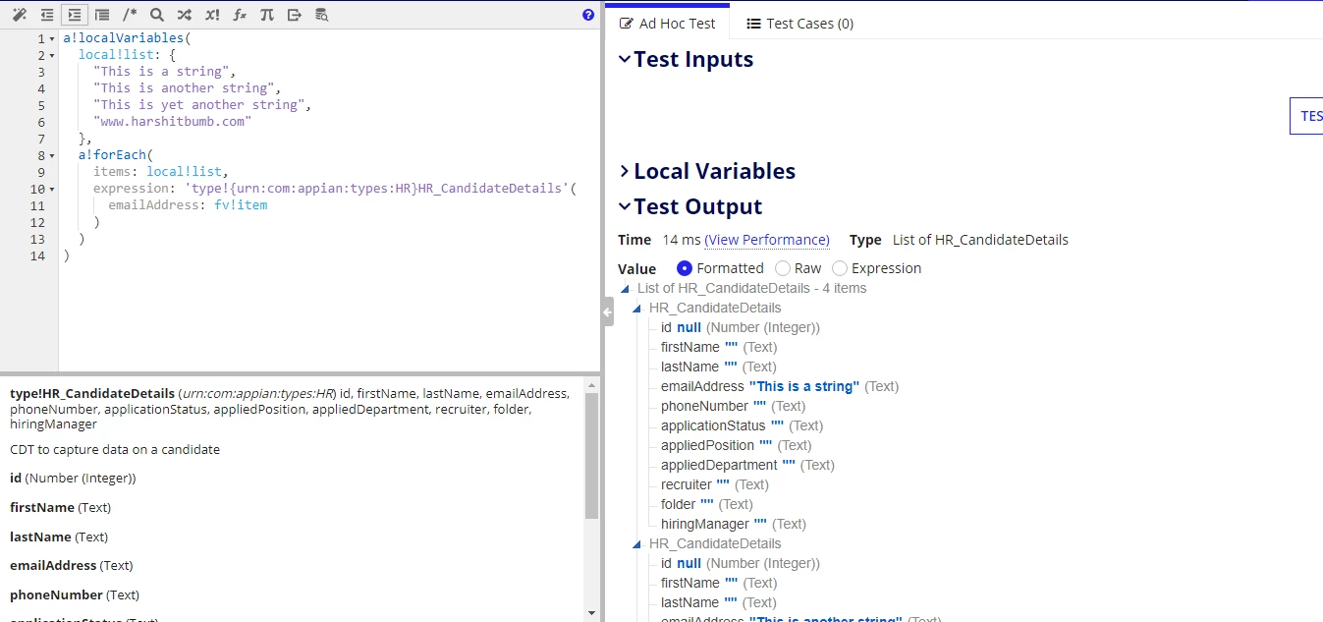Expand the Local Variables section
This screenshot has height=622, width=1323.
pos(625,171)
